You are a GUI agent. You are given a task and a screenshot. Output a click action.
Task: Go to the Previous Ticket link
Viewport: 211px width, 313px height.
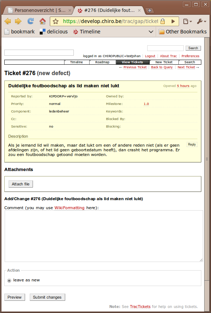tap(135, 67)
